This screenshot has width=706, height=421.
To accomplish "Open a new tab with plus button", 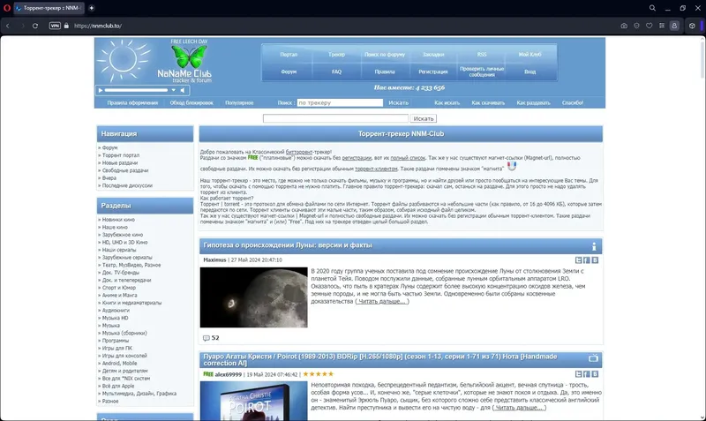I will (92, 8).
